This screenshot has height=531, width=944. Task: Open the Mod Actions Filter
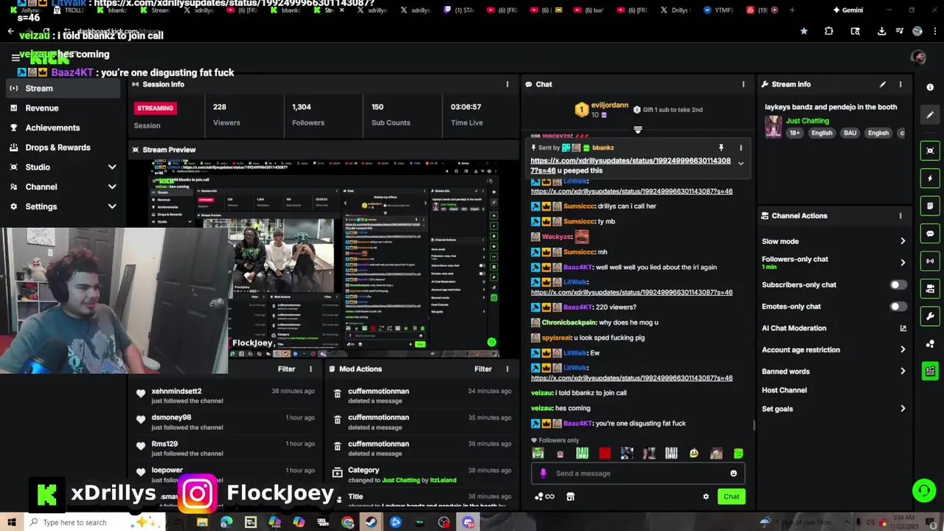483,369
